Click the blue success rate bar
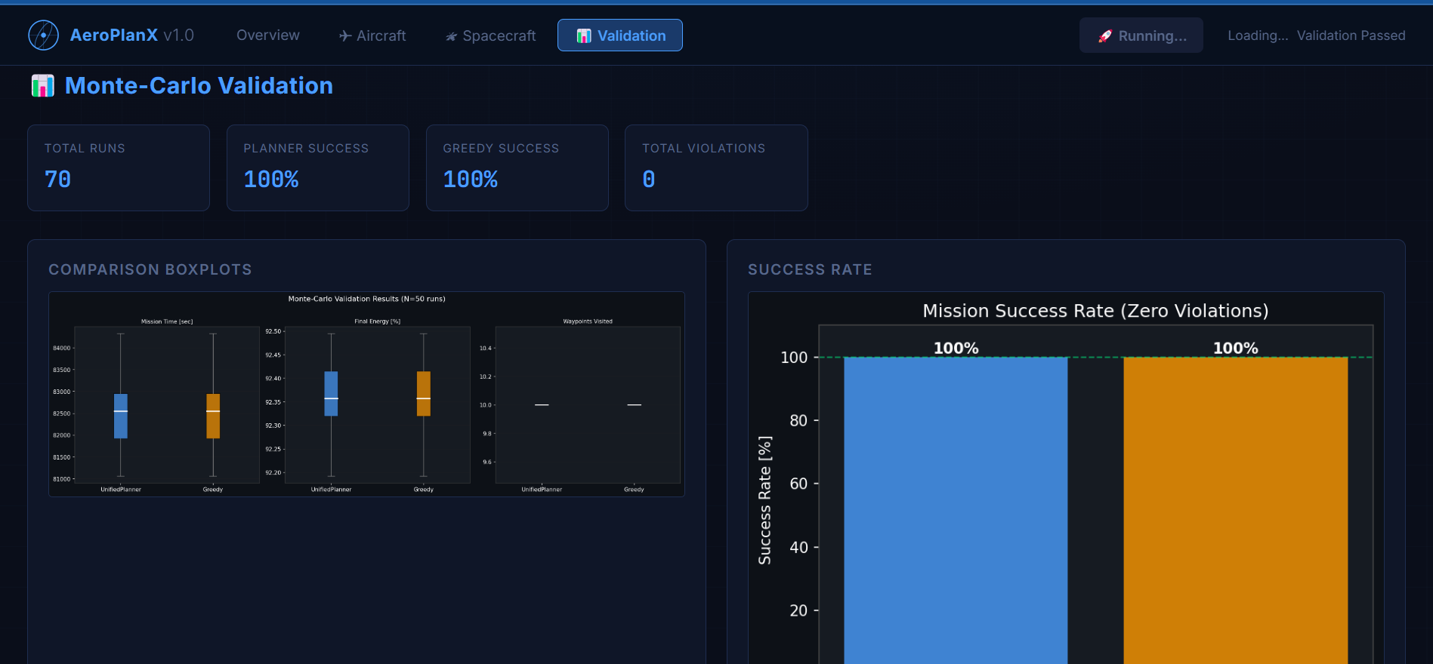This screenshot has height=664, width=1433. pyautogui.click(x=956, y=510)
